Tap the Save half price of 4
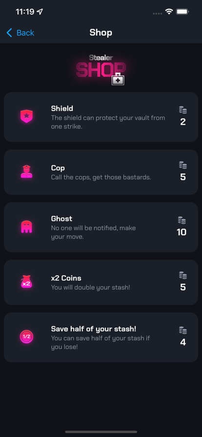 [183, 342]
